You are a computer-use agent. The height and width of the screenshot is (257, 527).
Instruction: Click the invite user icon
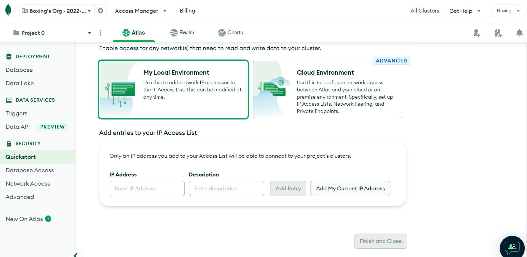(x=477, y=33)
